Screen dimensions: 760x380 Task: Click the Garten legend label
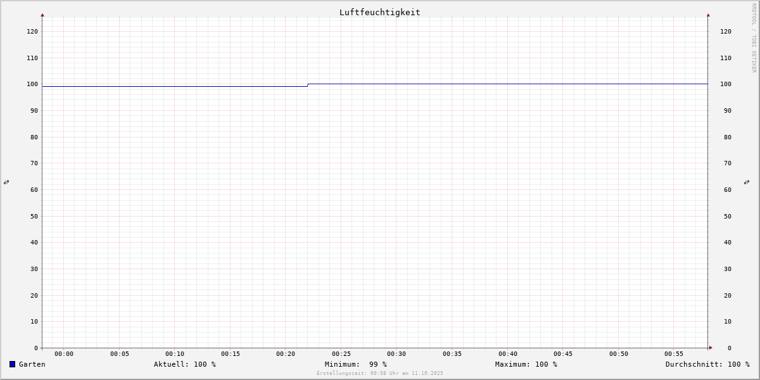click(x=32, y=364)
